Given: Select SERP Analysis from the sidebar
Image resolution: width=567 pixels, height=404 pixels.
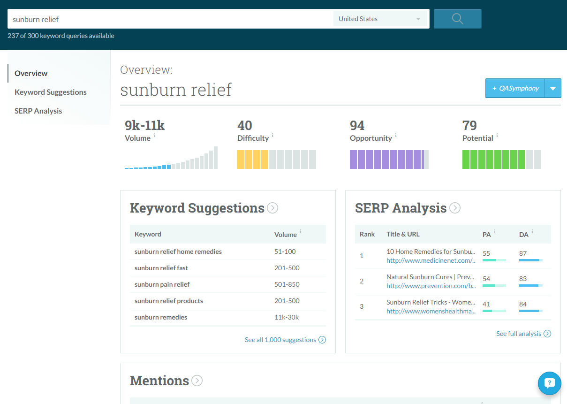Looking at the screenshot, I should [38, 111].
